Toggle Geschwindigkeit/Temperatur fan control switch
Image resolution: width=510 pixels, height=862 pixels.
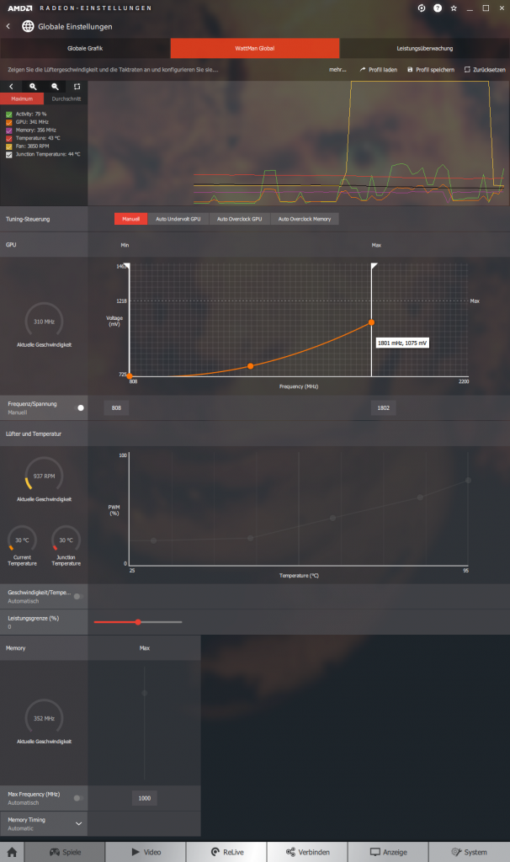78,597
